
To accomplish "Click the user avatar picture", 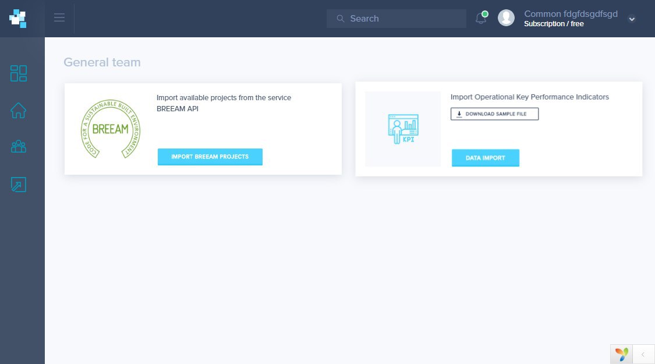I will [x=506, y=18].
